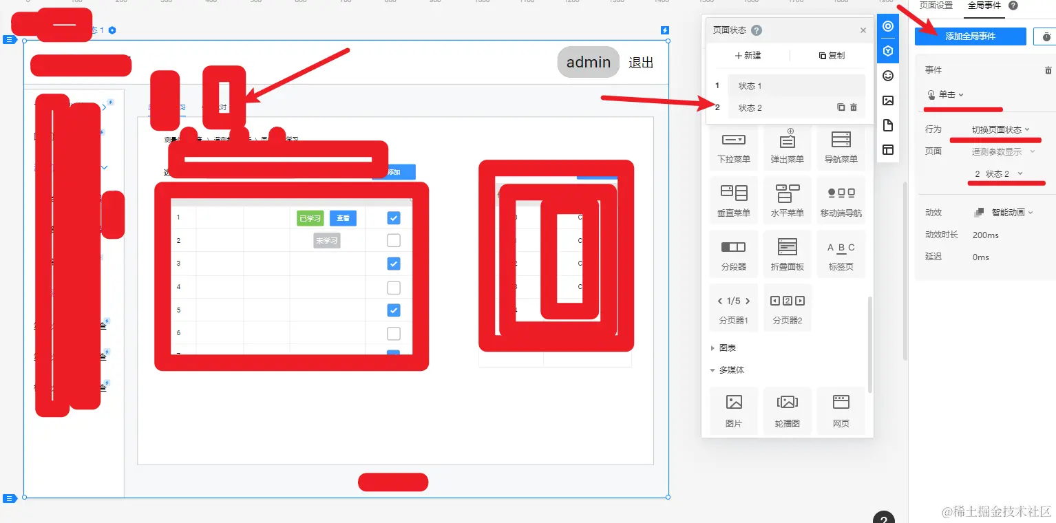1056x523 pixels.
Task: Open the emoji/sticker panel in right sidebar
Action: 887,76
